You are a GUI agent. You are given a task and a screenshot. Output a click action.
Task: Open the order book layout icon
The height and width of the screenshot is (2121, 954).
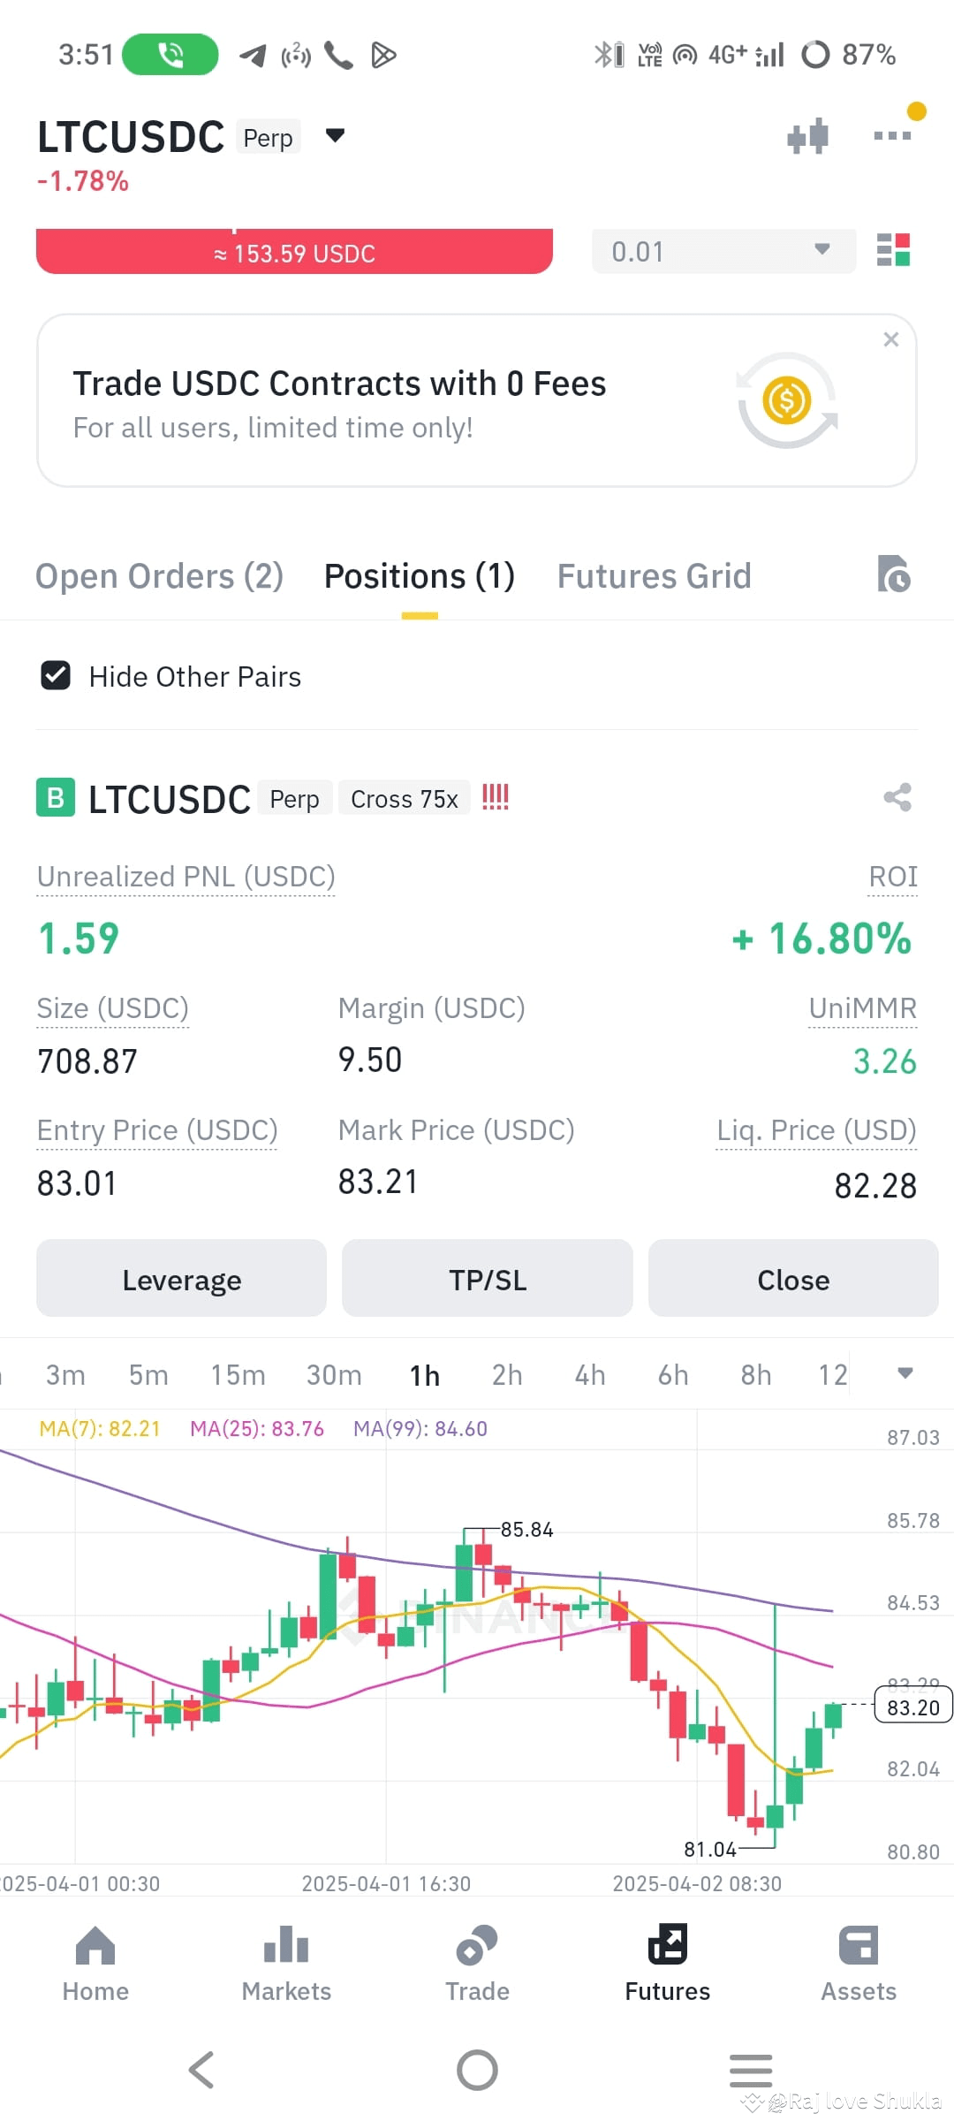coord(892,251)
